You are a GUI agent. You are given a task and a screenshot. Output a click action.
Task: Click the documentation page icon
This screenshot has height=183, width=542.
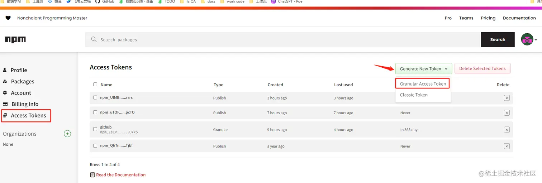pos(92,175)
